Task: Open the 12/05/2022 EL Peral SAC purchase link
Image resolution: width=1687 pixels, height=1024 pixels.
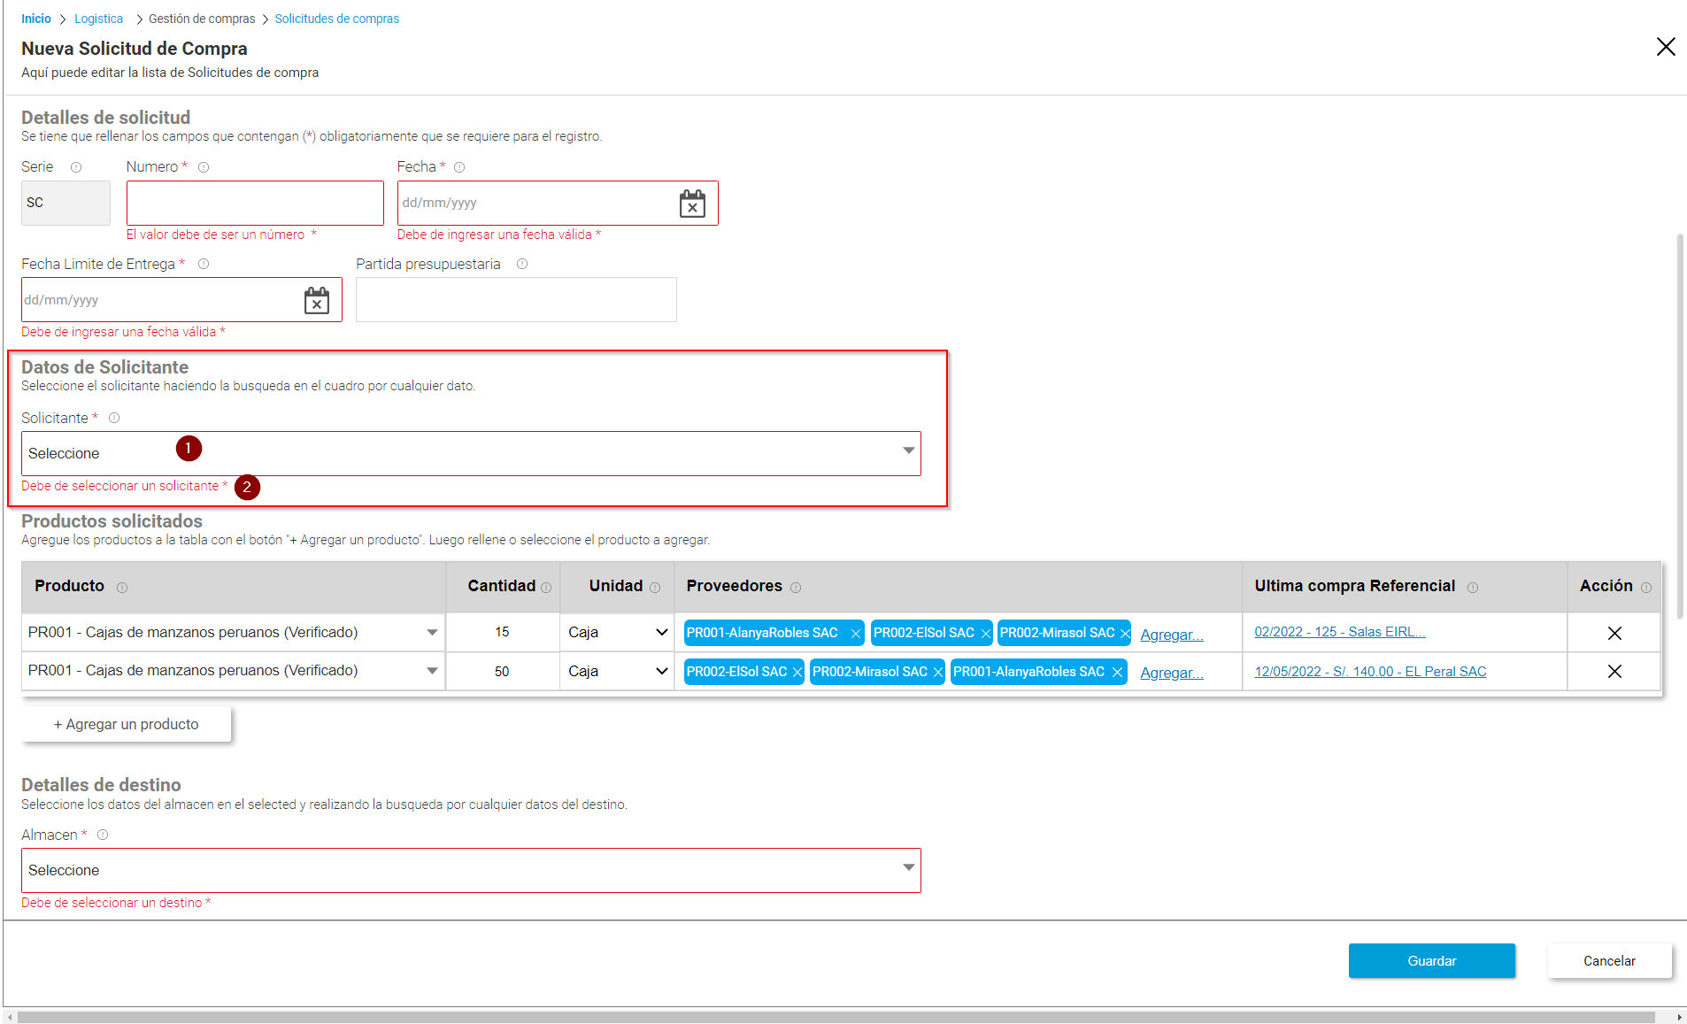Action: [x=1370, y=671]
